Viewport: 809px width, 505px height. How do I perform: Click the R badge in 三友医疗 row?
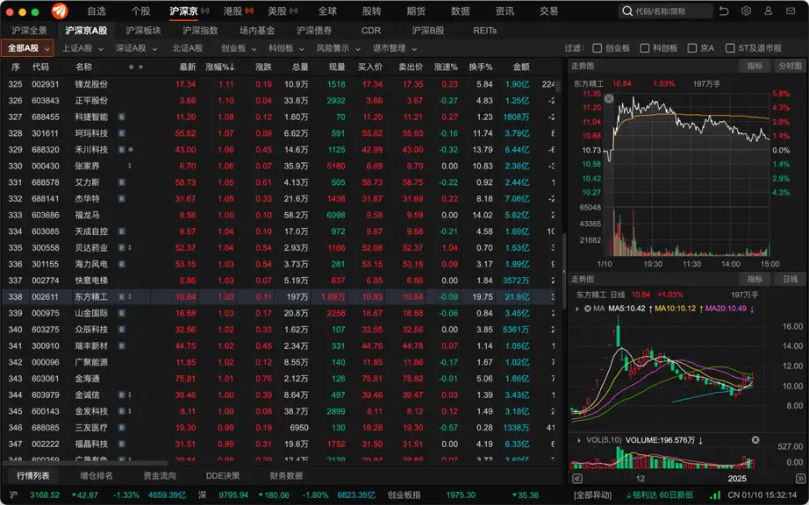(x=121, y=428)
